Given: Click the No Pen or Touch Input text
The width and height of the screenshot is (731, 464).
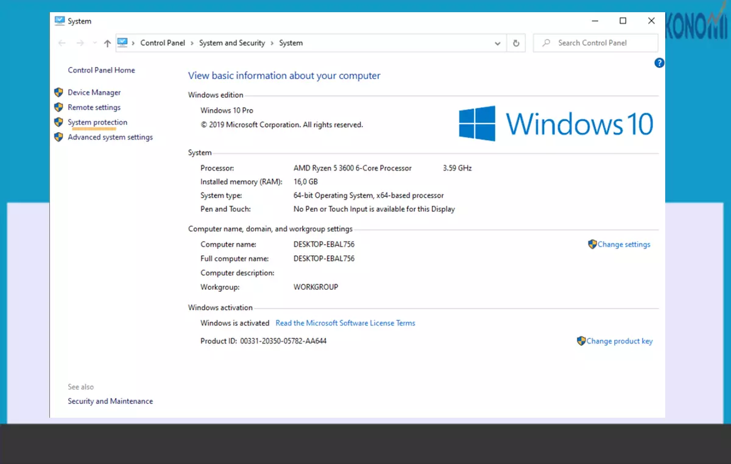Looking at the screenshot, I should pyautogui.click(x=374, y=209).
